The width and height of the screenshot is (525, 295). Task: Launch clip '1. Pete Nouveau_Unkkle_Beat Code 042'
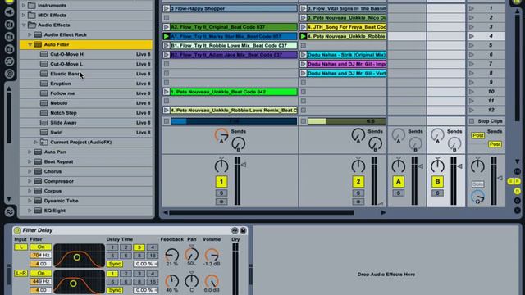click(x=167, y=92)
